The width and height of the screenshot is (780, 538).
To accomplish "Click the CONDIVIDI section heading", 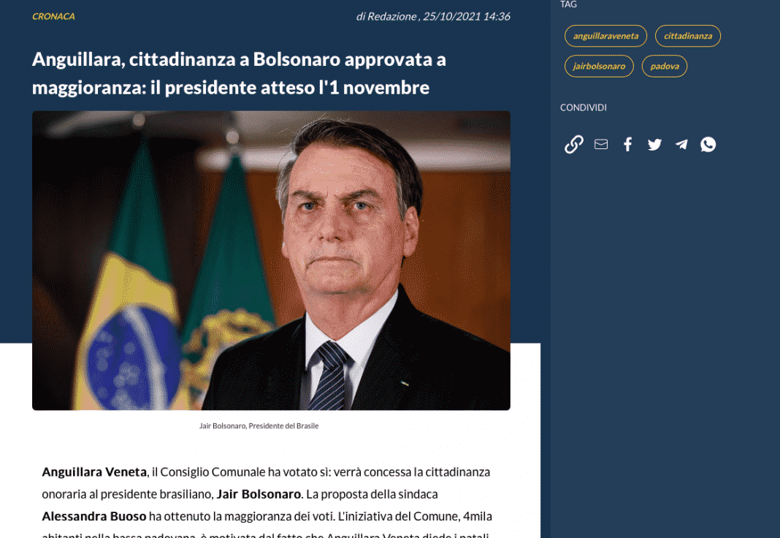I will click(583, 107).
